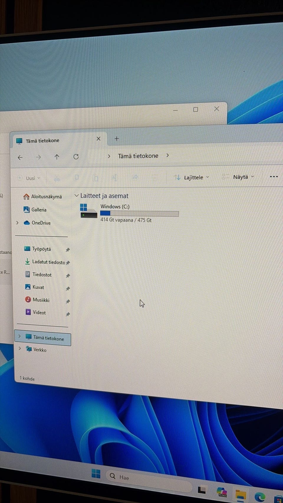Open the Työpöytä folder shortcut

(x=37, y=249)
